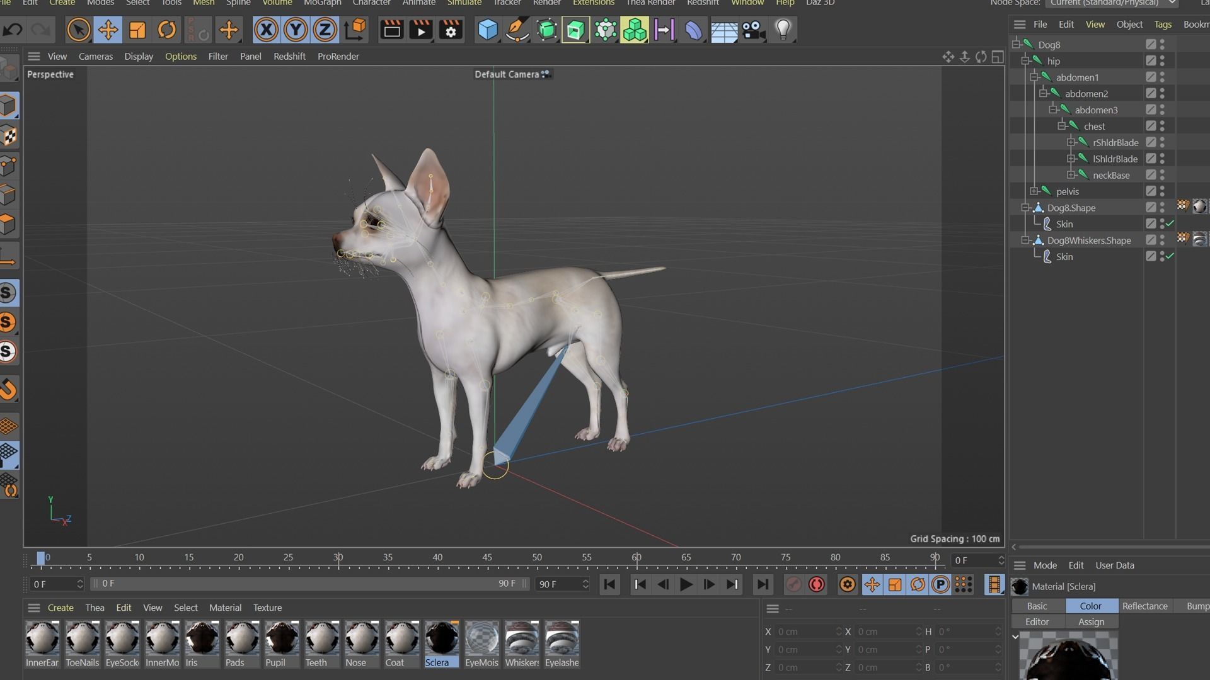Play the animation forwards
This screenshot has height=680, width=1210.
tap(686, 584)
